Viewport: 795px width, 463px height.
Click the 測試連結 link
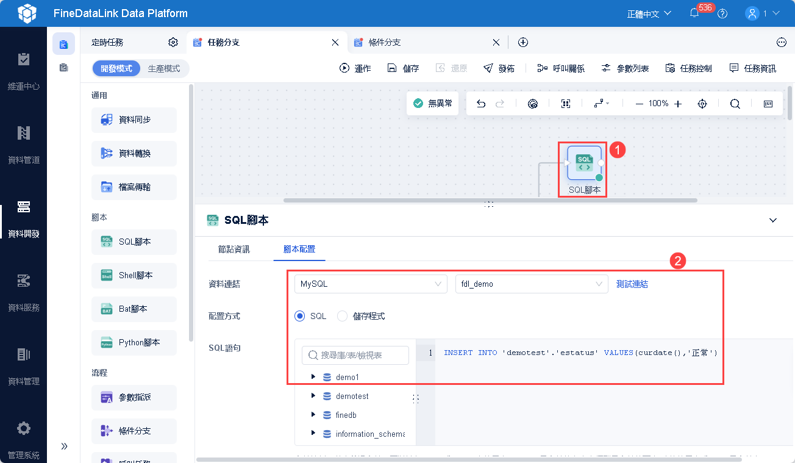[632, 284]
